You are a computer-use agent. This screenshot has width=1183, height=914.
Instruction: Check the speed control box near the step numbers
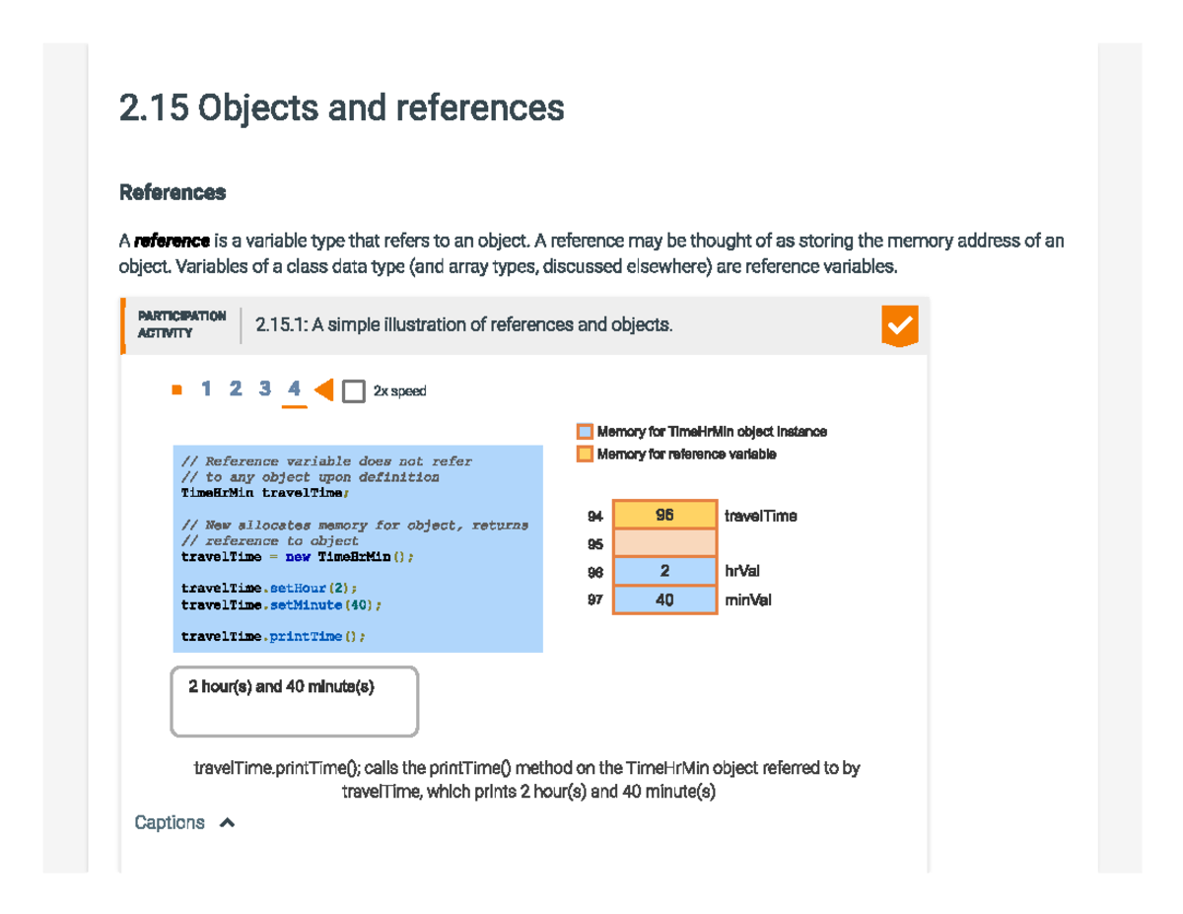pos(356,390)
